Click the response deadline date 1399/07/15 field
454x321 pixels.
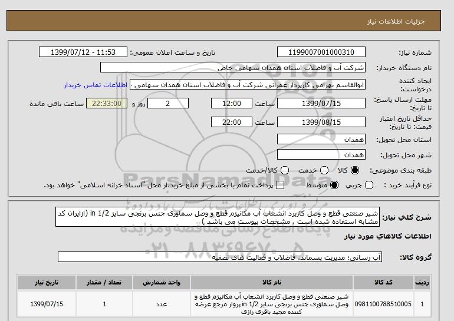coord(321,103)
